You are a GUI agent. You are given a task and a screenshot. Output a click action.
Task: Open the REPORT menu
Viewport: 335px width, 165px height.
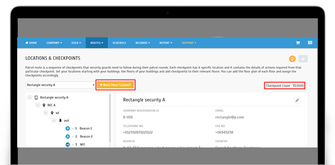pyautogui.click(x=166, y=43)
